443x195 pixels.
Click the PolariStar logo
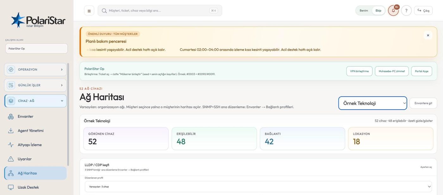[38, 20]
